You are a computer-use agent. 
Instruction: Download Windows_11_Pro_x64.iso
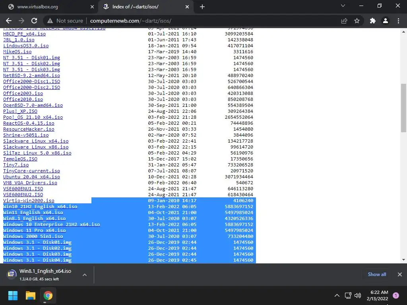[x=34, y=231]
